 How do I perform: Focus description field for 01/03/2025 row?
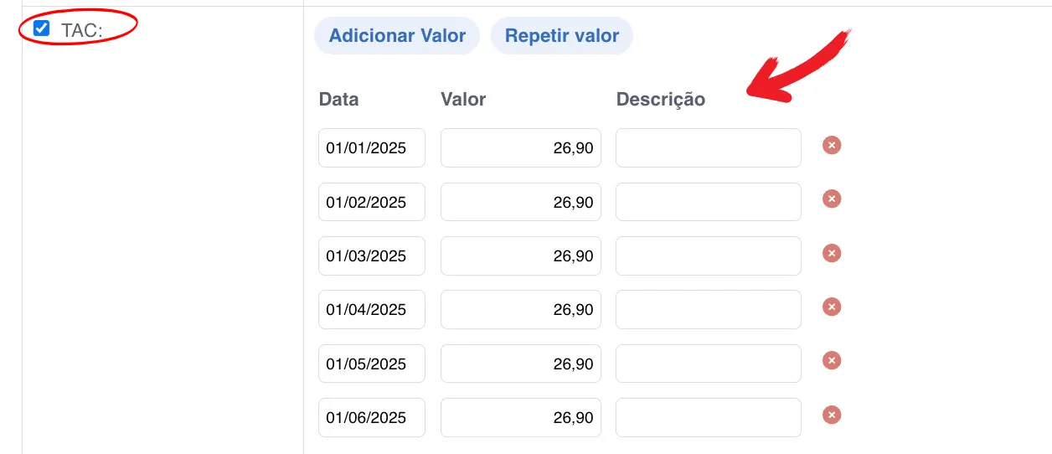709,255
